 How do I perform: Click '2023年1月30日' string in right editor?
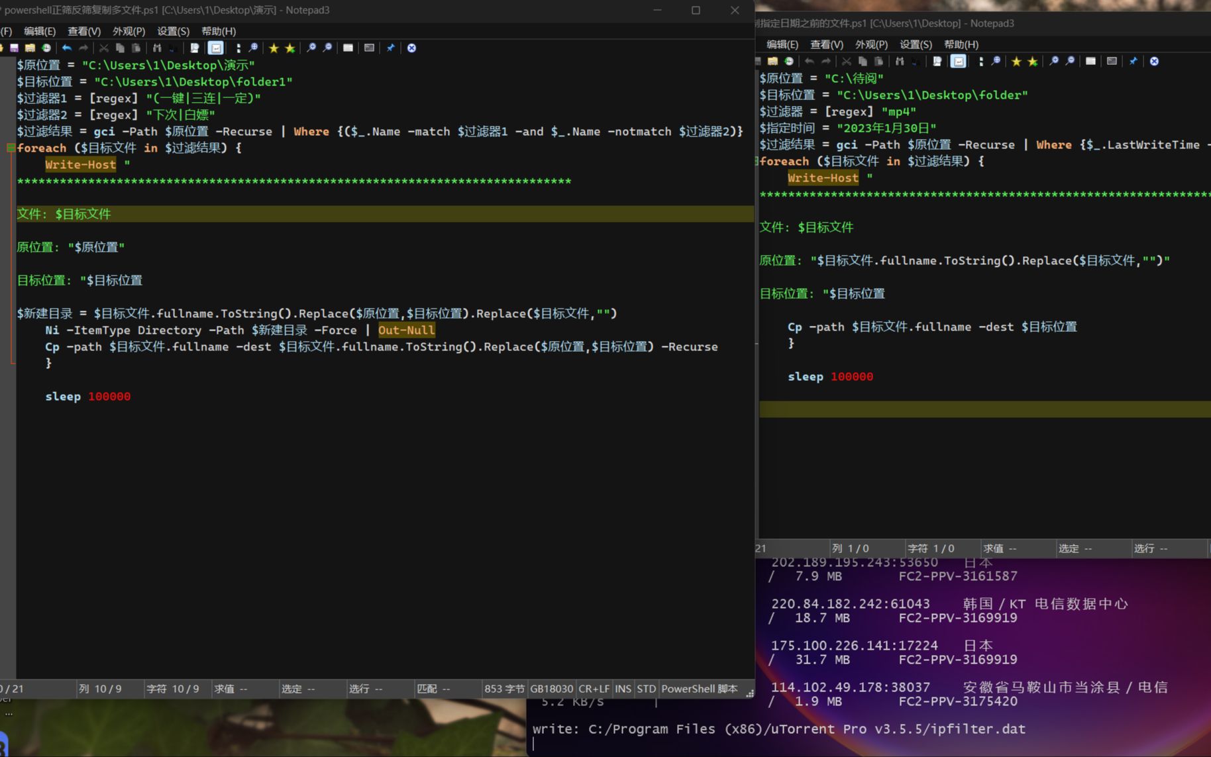(x=886, y=128)
